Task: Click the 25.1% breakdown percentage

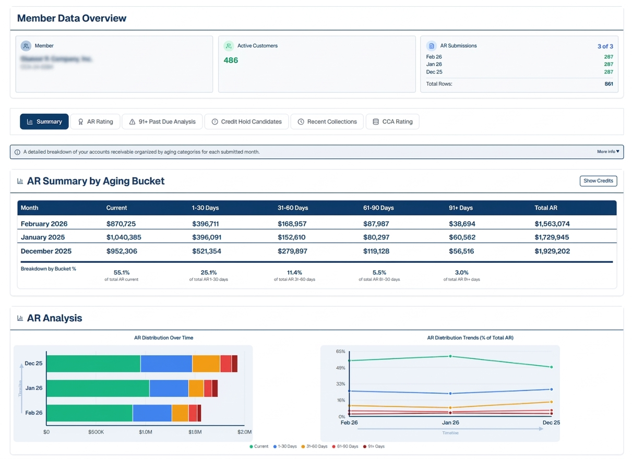Action: pyautogui.click(x=209, y=272)
